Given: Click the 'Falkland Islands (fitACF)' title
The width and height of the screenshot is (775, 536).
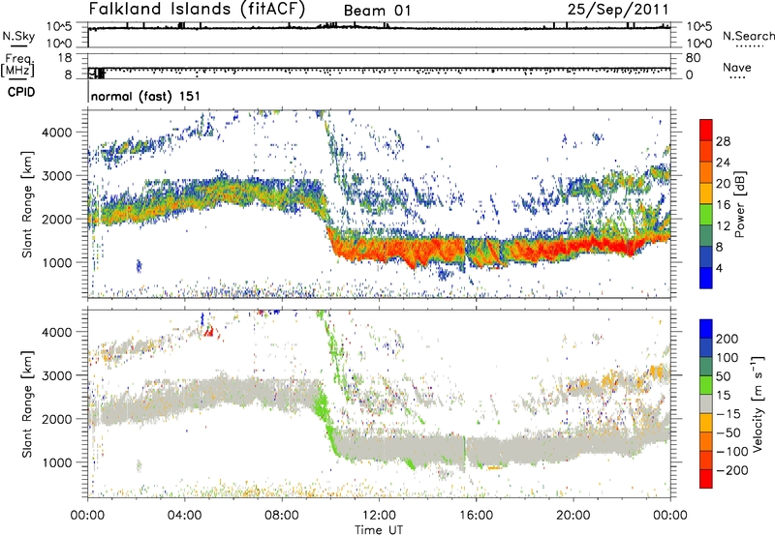Looking at the screenshot, I should click(197, 9).
